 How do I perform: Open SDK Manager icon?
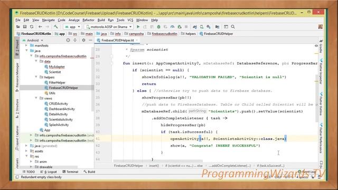tap(209, 27)
